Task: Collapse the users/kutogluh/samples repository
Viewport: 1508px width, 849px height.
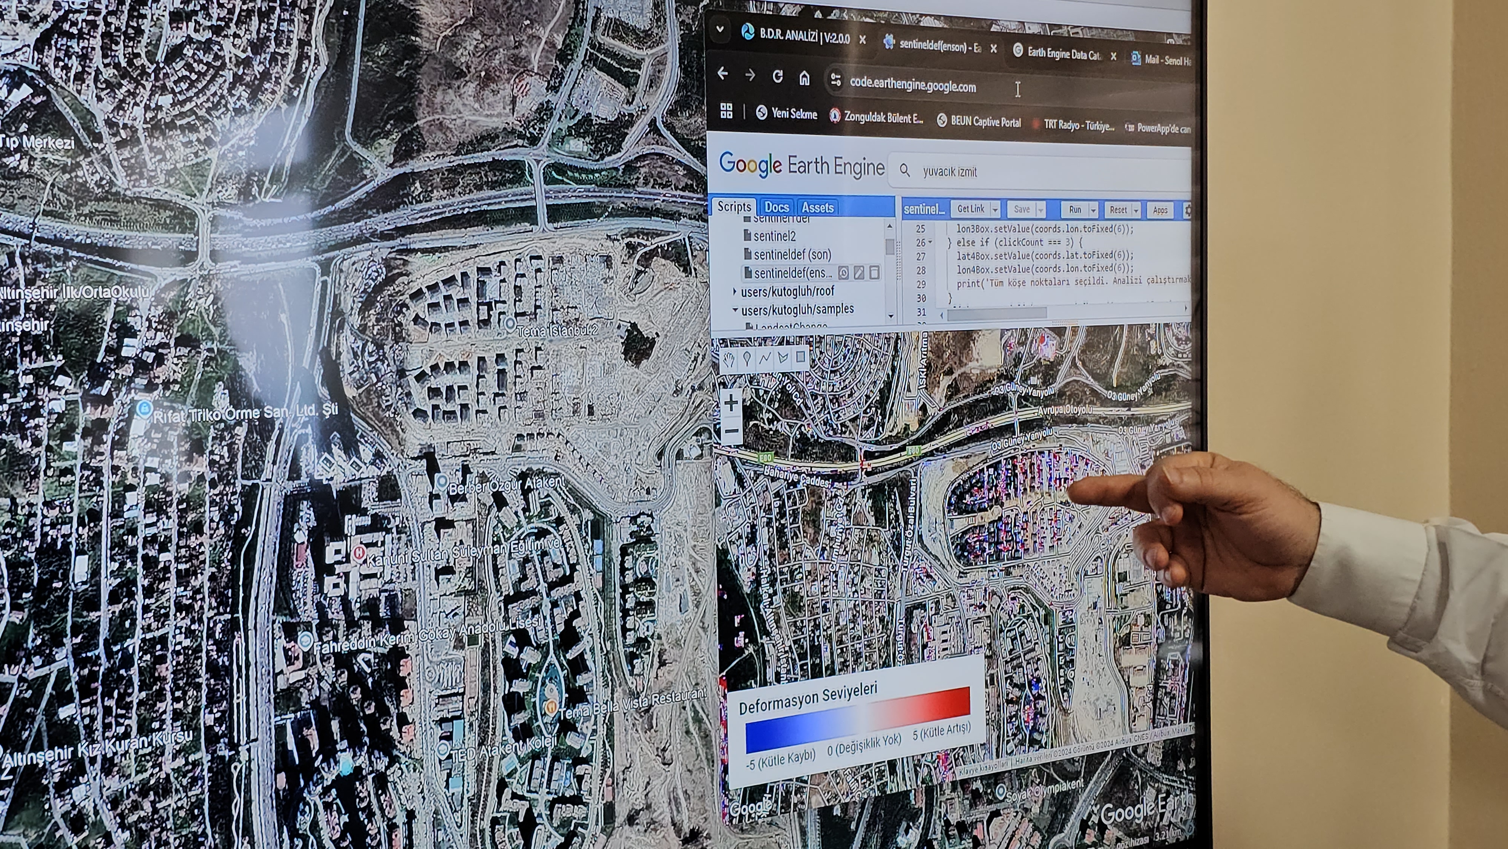Action: point(735,310)
